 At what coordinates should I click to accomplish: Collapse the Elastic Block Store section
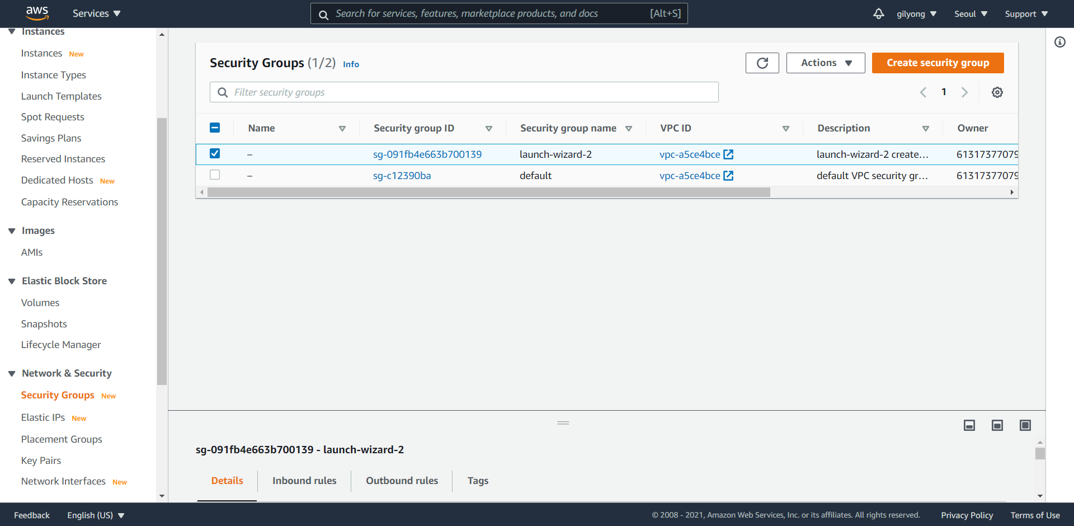12,281
